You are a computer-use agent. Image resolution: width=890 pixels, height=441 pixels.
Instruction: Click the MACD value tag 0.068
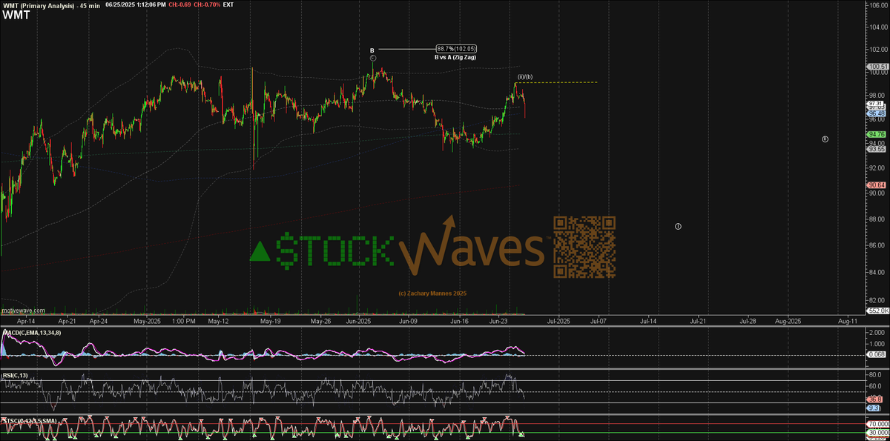[876, 356]
